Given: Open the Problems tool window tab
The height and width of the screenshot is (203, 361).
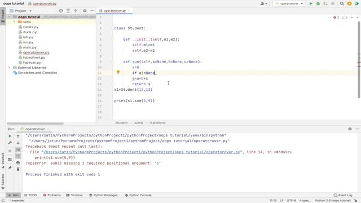Looking at the screenshot, I should [x=52, y=195].
